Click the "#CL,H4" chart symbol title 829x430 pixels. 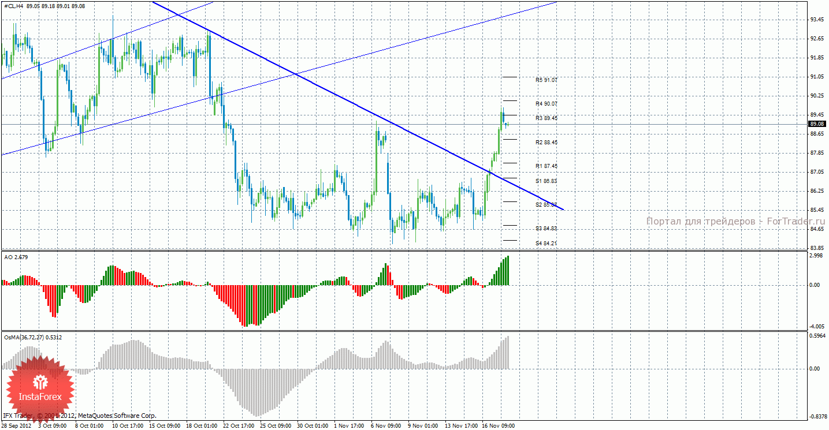coord(13,5)
